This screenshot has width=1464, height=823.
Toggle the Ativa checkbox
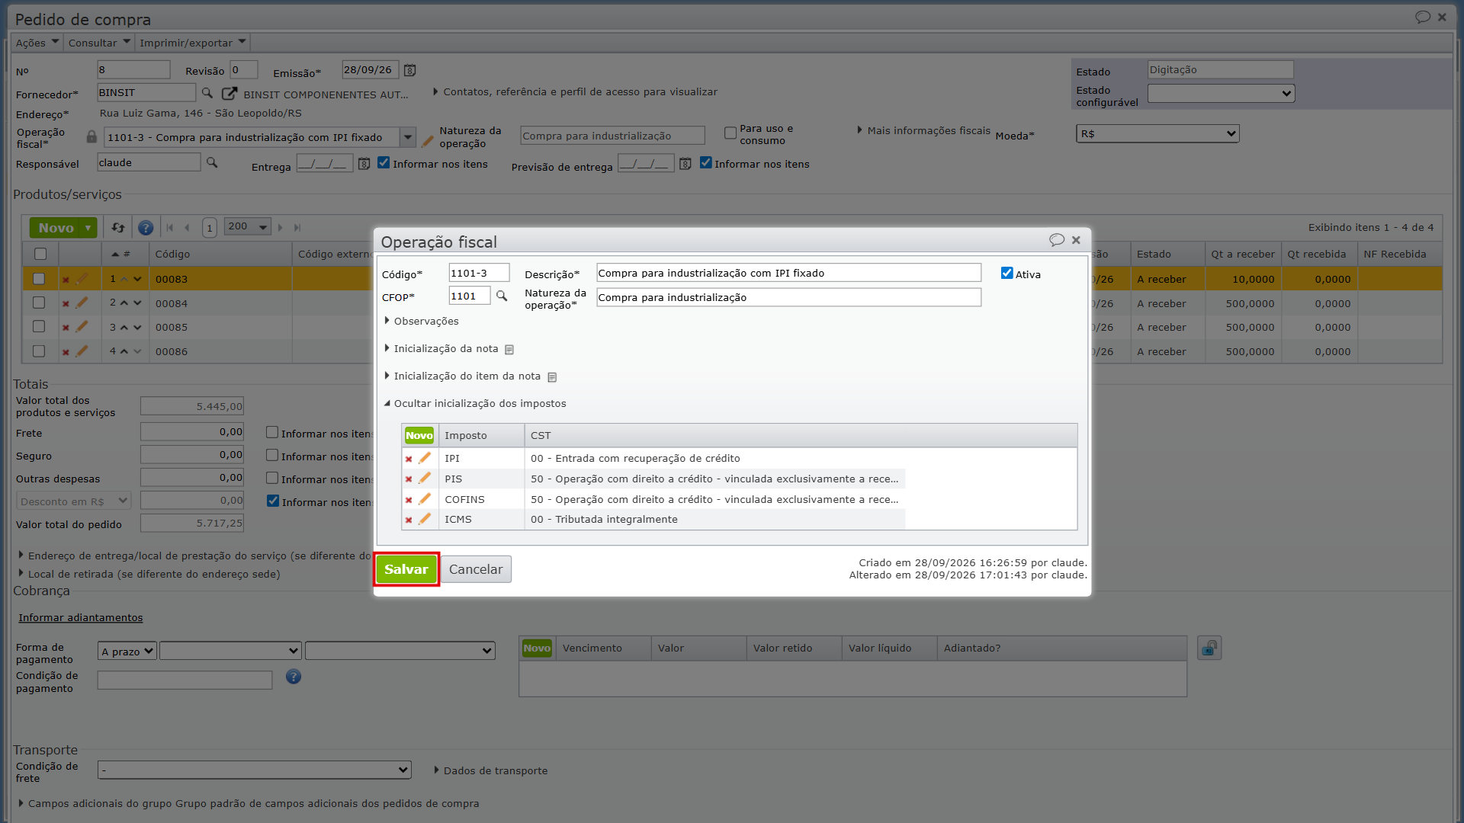click(x=1007, y=273)
